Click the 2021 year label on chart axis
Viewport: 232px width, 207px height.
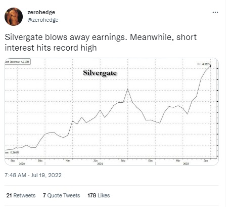100,163
